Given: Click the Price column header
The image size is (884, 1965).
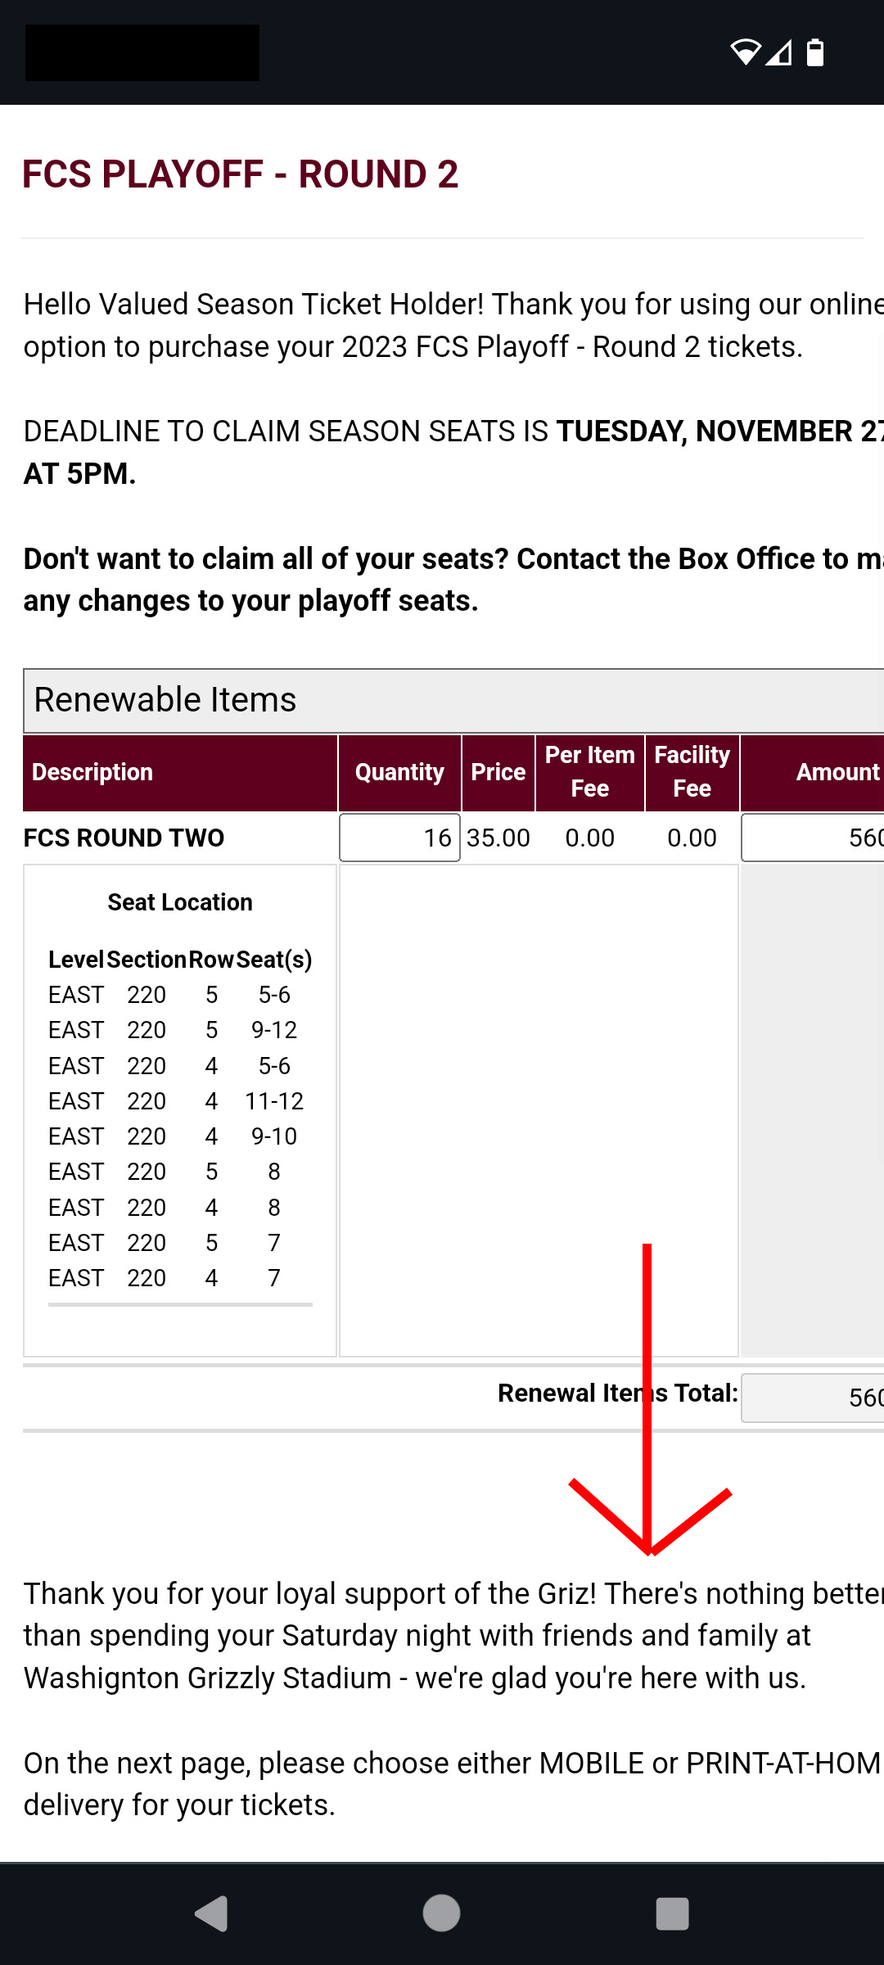Looking at the screenshot, I should pos(498,772).
